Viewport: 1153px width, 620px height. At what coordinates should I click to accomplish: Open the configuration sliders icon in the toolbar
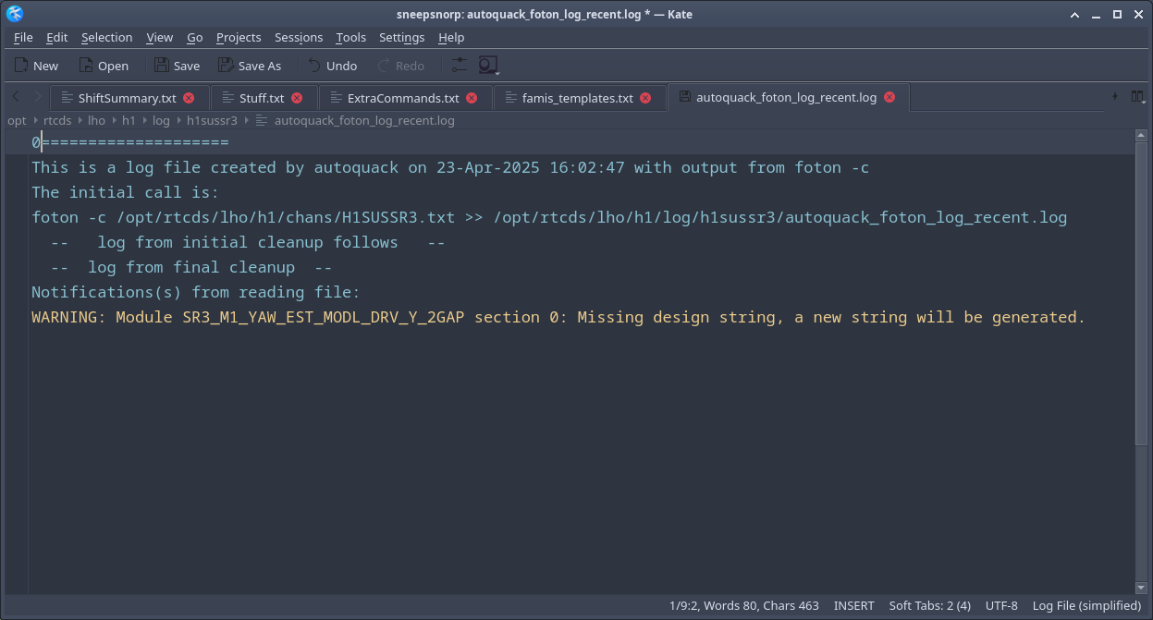click(460, 66)
